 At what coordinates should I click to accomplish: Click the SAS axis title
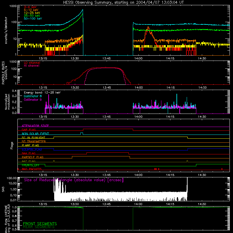(x=3, y=190)
